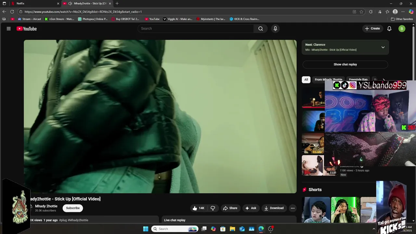Viewport: 416px width, 234px height.
Task: Select the Mhady2hottie Stick Up tab
Action: pyautogui.click(x=87, y=3)
